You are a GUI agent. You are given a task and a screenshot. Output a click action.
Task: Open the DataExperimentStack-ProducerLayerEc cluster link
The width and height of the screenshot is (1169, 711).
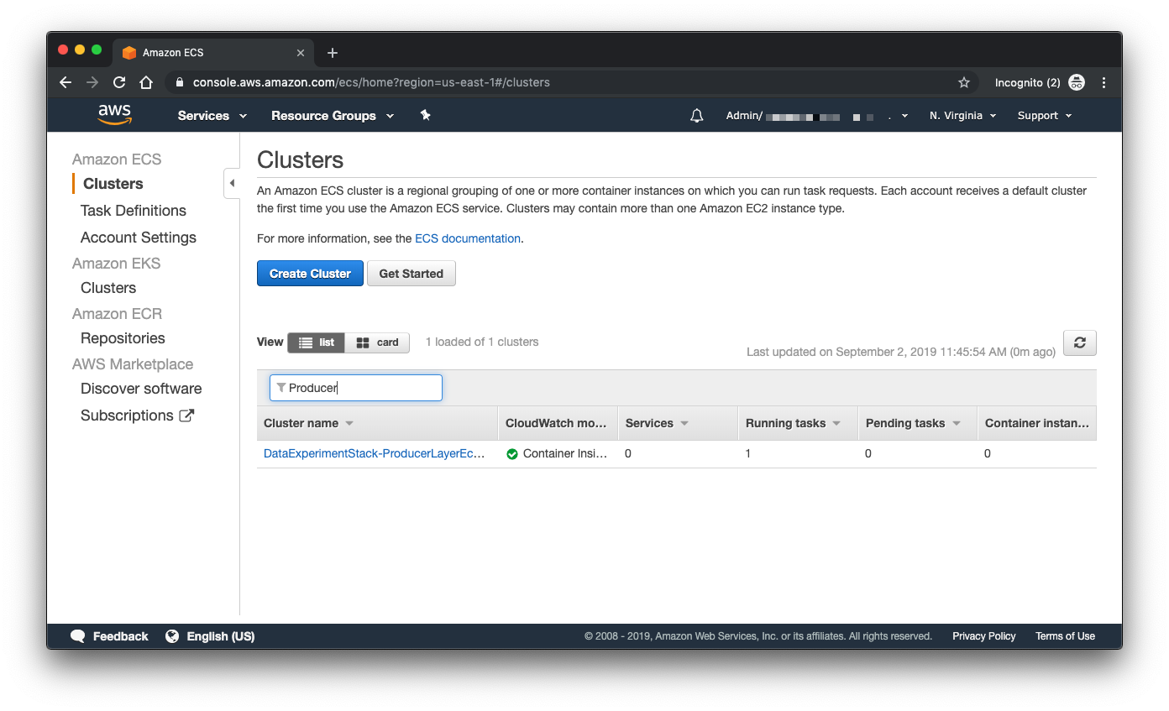point(375,453)
